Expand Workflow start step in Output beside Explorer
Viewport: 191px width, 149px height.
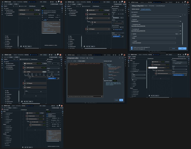click(x=59, y=15)
